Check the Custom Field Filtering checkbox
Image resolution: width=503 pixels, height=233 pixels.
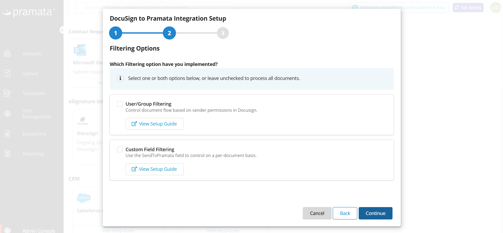coord(120,149)
